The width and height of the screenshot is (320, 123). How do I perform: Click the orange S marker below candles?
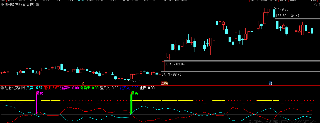tap(83, 83)
